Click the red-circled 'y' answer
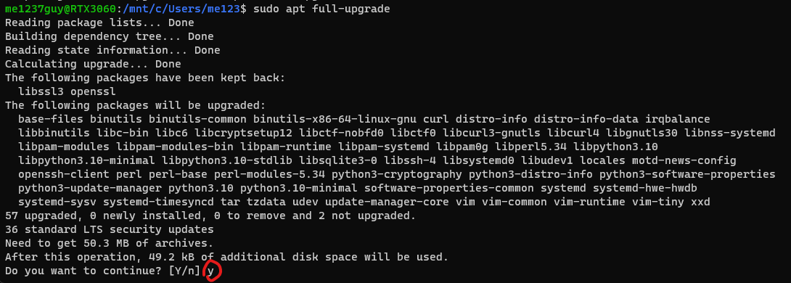This screenshot has width=791, height=283. pos(211,271)
